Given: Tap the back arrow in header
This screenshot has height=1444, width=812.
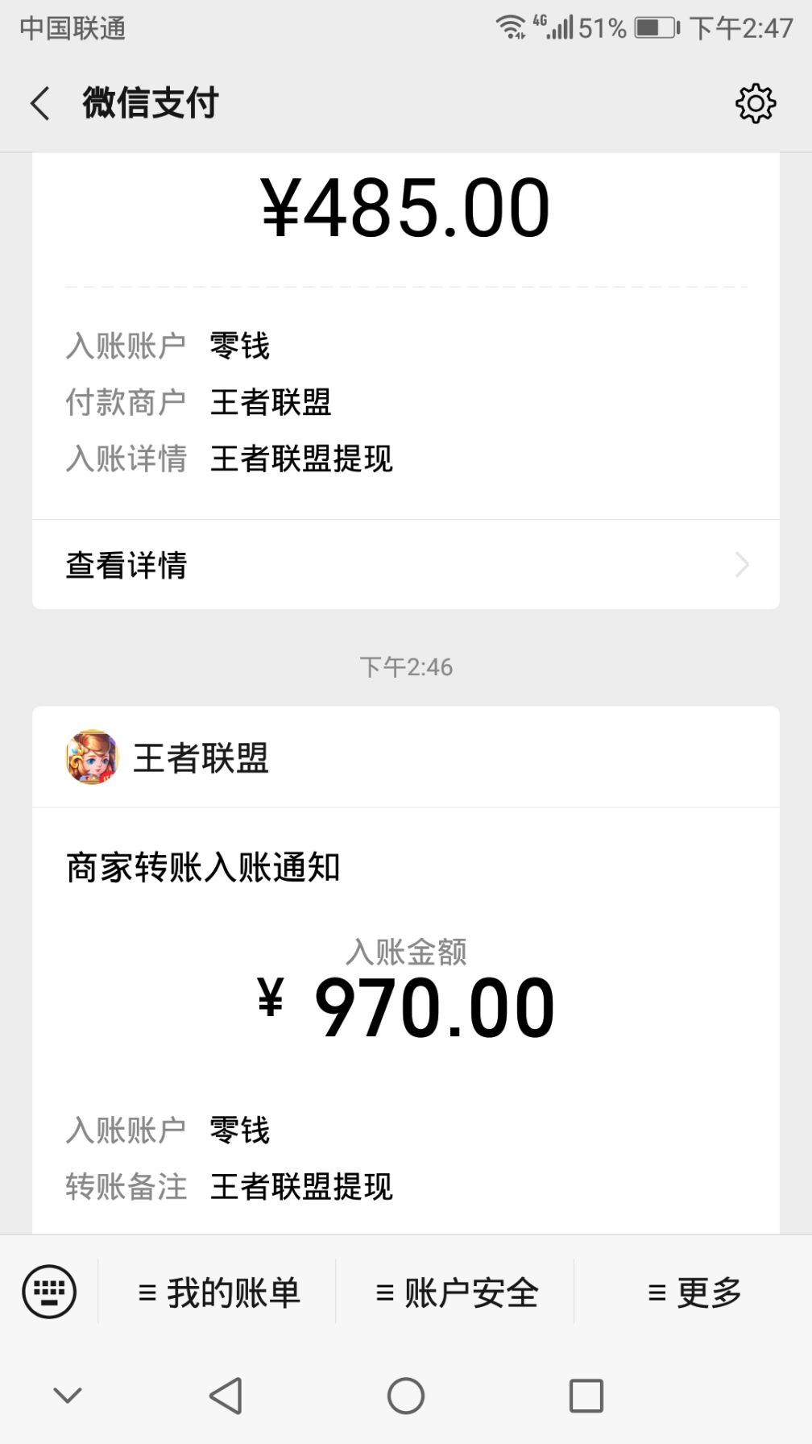Looking at the screenshot, I should [x=40, y=103].
